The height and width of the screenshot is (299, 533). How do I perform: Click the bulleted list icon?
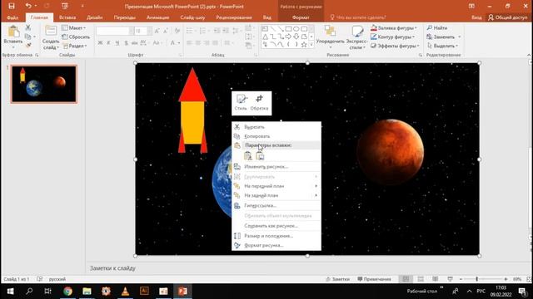point(190,32)
